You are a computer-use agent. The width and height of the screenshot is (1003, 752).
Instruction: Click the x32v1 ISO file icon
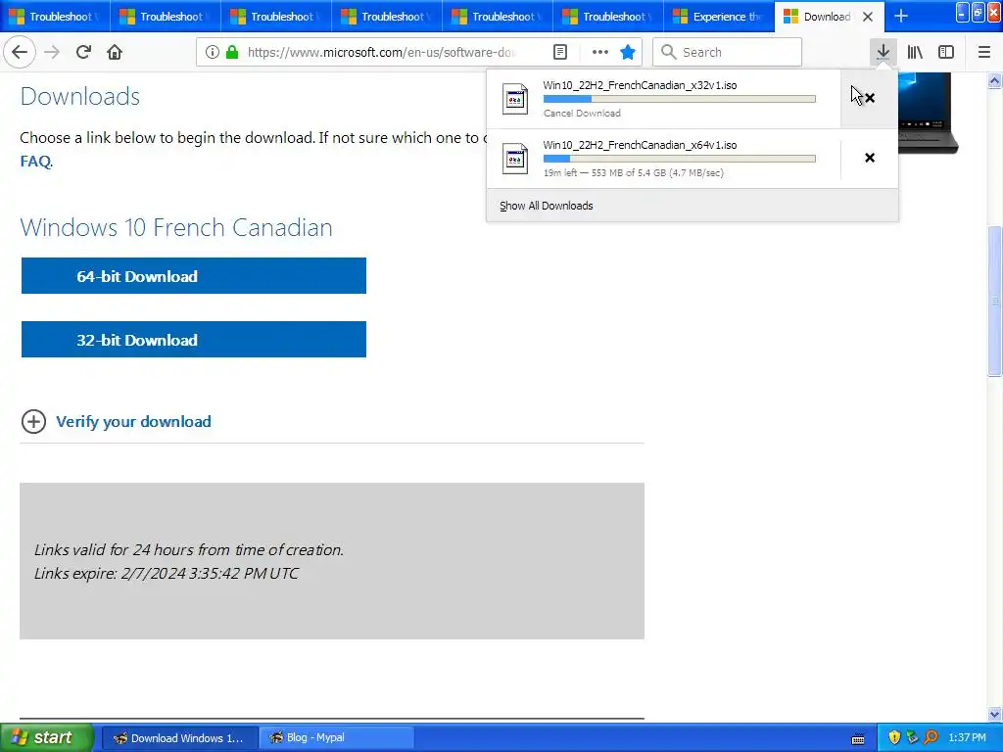coord(515,99)
